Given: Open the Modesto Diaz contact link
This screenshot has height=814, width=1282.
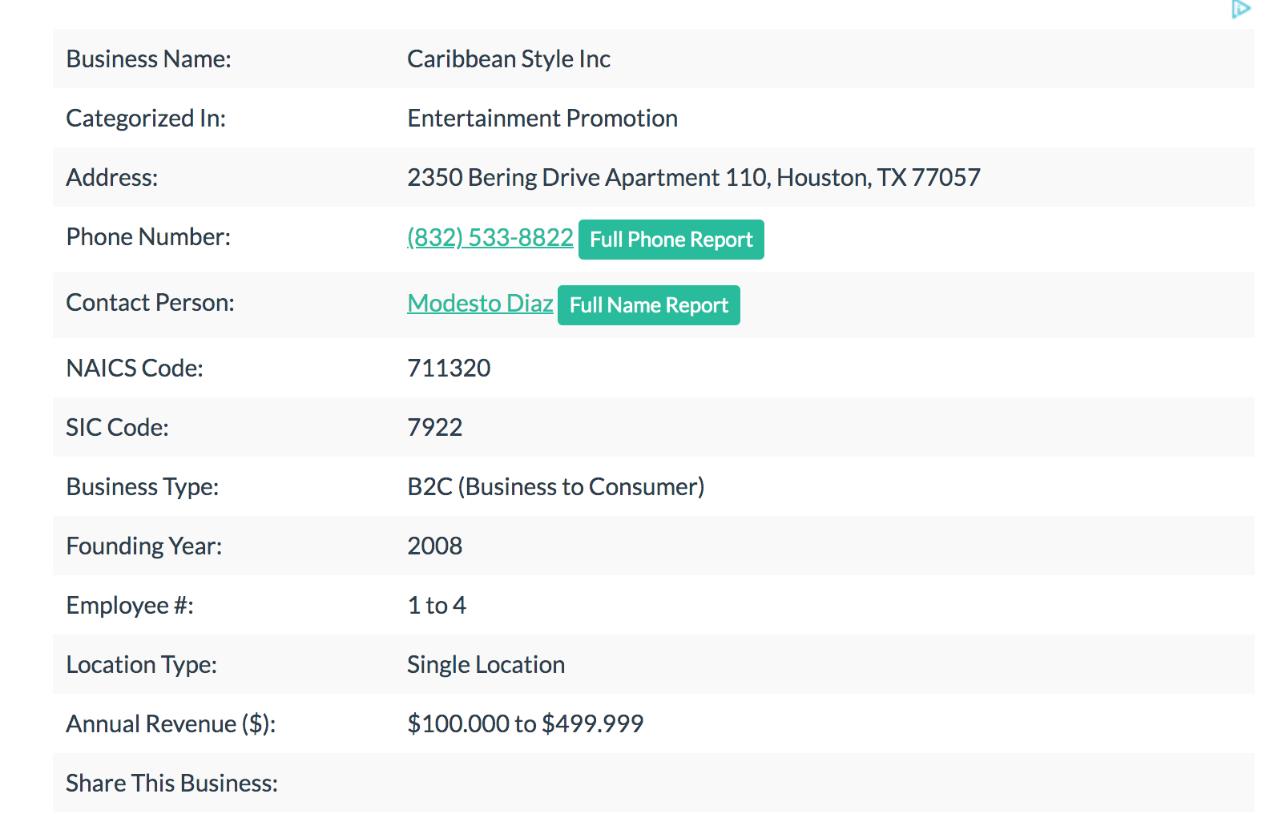Looking at the screenshot, I should (x=480, y=303).
